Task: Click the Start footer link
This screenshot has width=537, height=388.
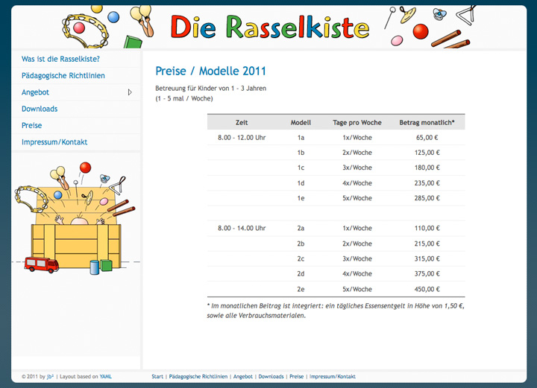Action: (157, 376)
